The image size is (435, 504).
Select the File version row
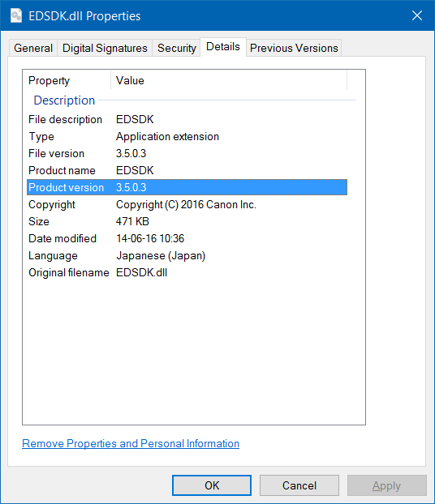click(x=187, y=153)
